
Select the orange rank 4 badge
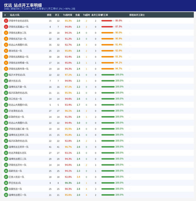pos(6,39)
